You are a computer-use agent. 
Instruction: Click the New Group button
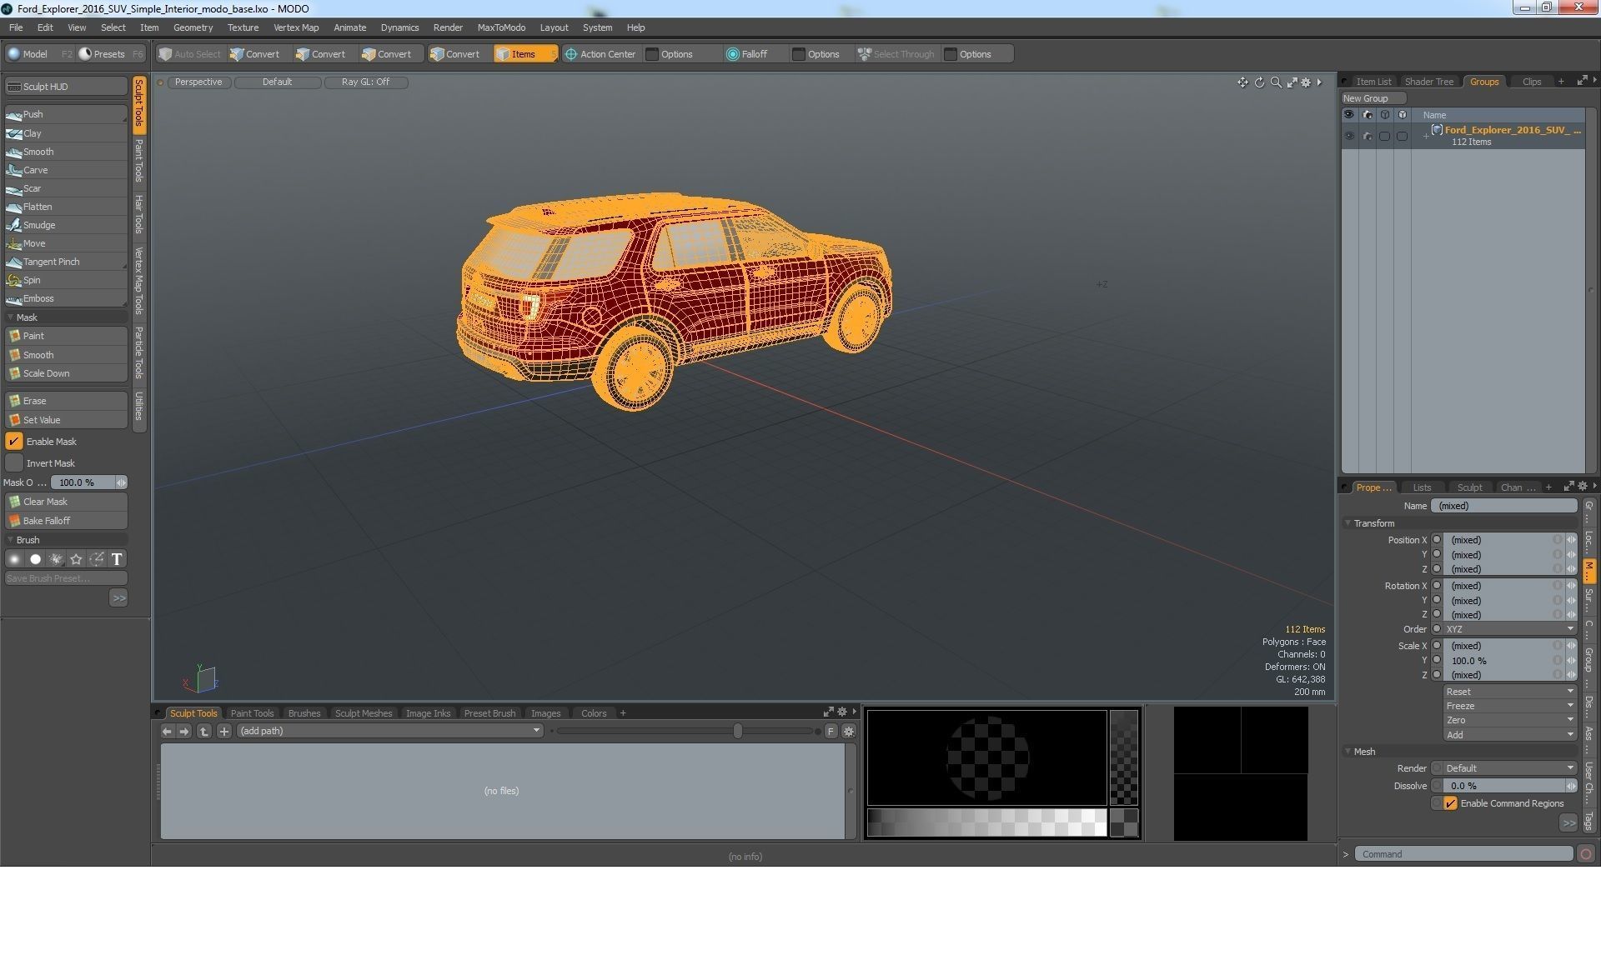click(1373, 98)
